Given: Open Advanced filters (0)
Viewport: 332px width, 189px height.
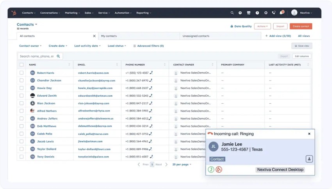Looking at the screenshot, I should click(x=148, y=46).
